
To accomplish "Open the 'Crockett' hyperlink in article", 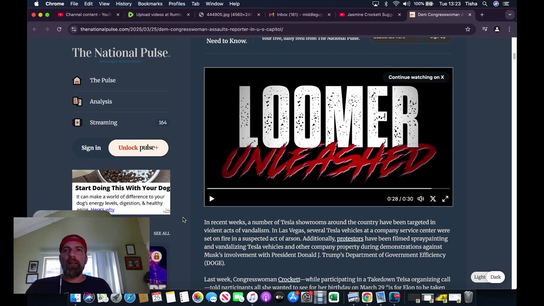I will tap(289, 279).
